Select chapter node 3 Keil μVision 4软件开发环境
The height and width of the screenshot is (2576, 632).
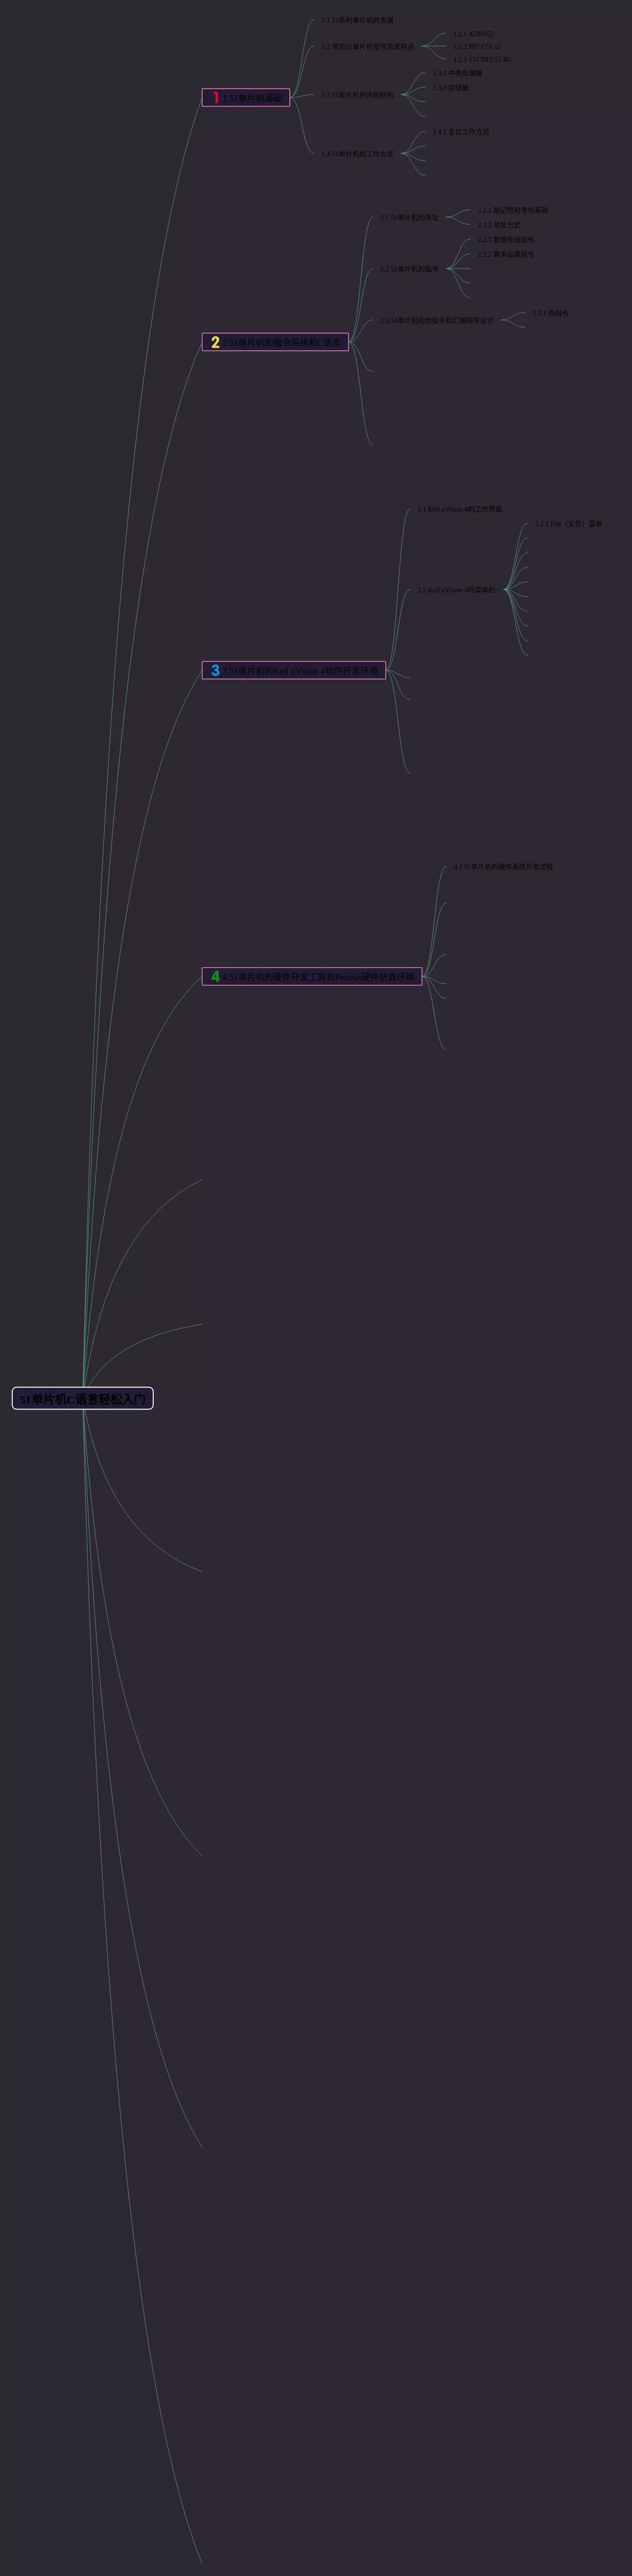294,670
